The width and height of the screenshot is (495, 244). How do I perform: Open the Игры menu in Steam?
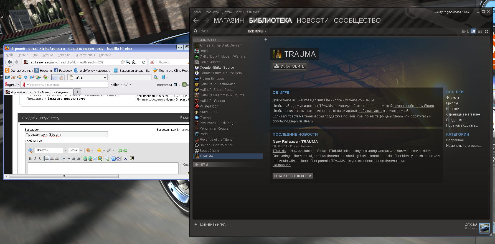[x=240, y=12]
